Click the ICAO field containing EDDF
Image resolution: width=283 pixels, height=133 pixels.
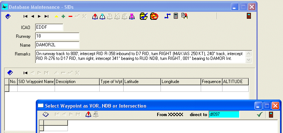[49, 27]
